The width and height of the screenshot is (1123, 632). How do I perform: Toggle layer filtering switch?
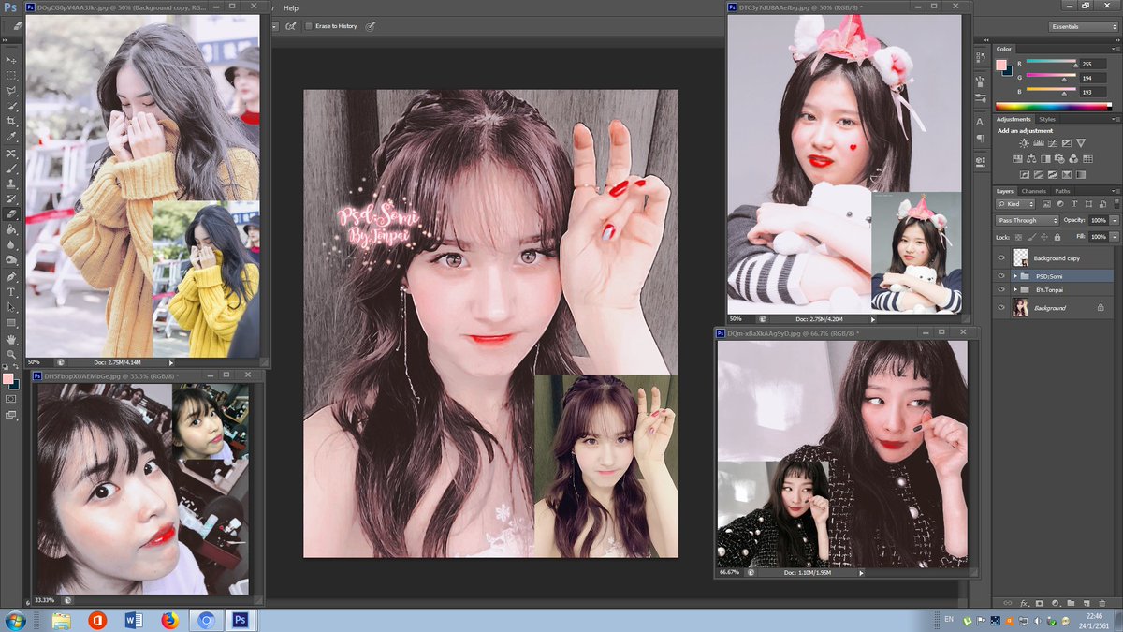tap(1116, 204)
